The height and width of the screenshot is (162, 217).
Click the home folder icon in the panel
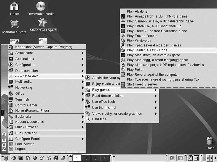coord(28,158)
